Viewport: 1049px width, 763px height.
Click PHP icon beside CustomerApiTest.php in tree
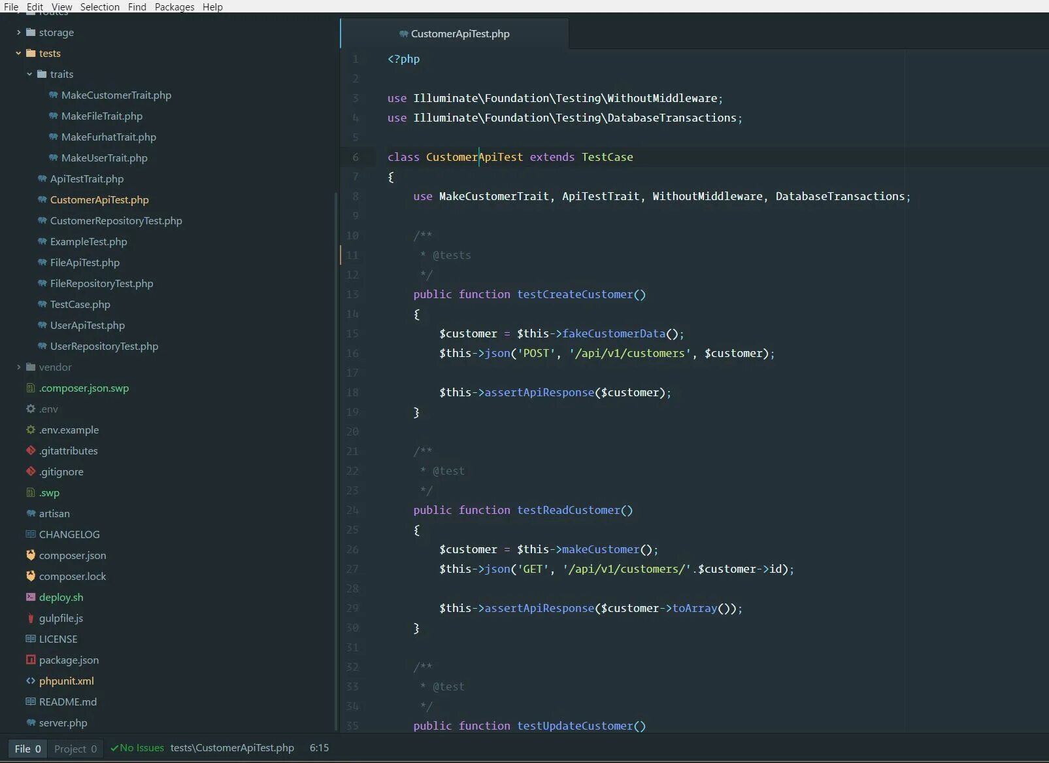click(x=42, y=199)
